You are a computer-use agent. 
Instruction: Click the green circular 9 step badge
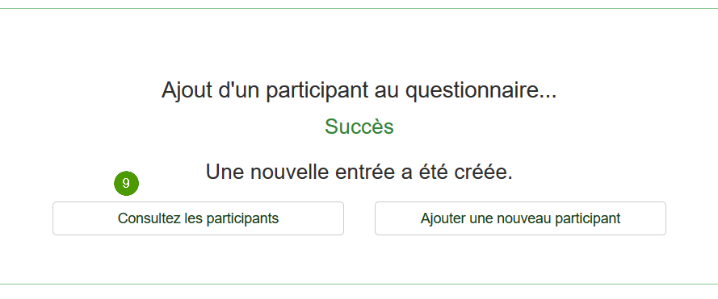click(126, 183)
